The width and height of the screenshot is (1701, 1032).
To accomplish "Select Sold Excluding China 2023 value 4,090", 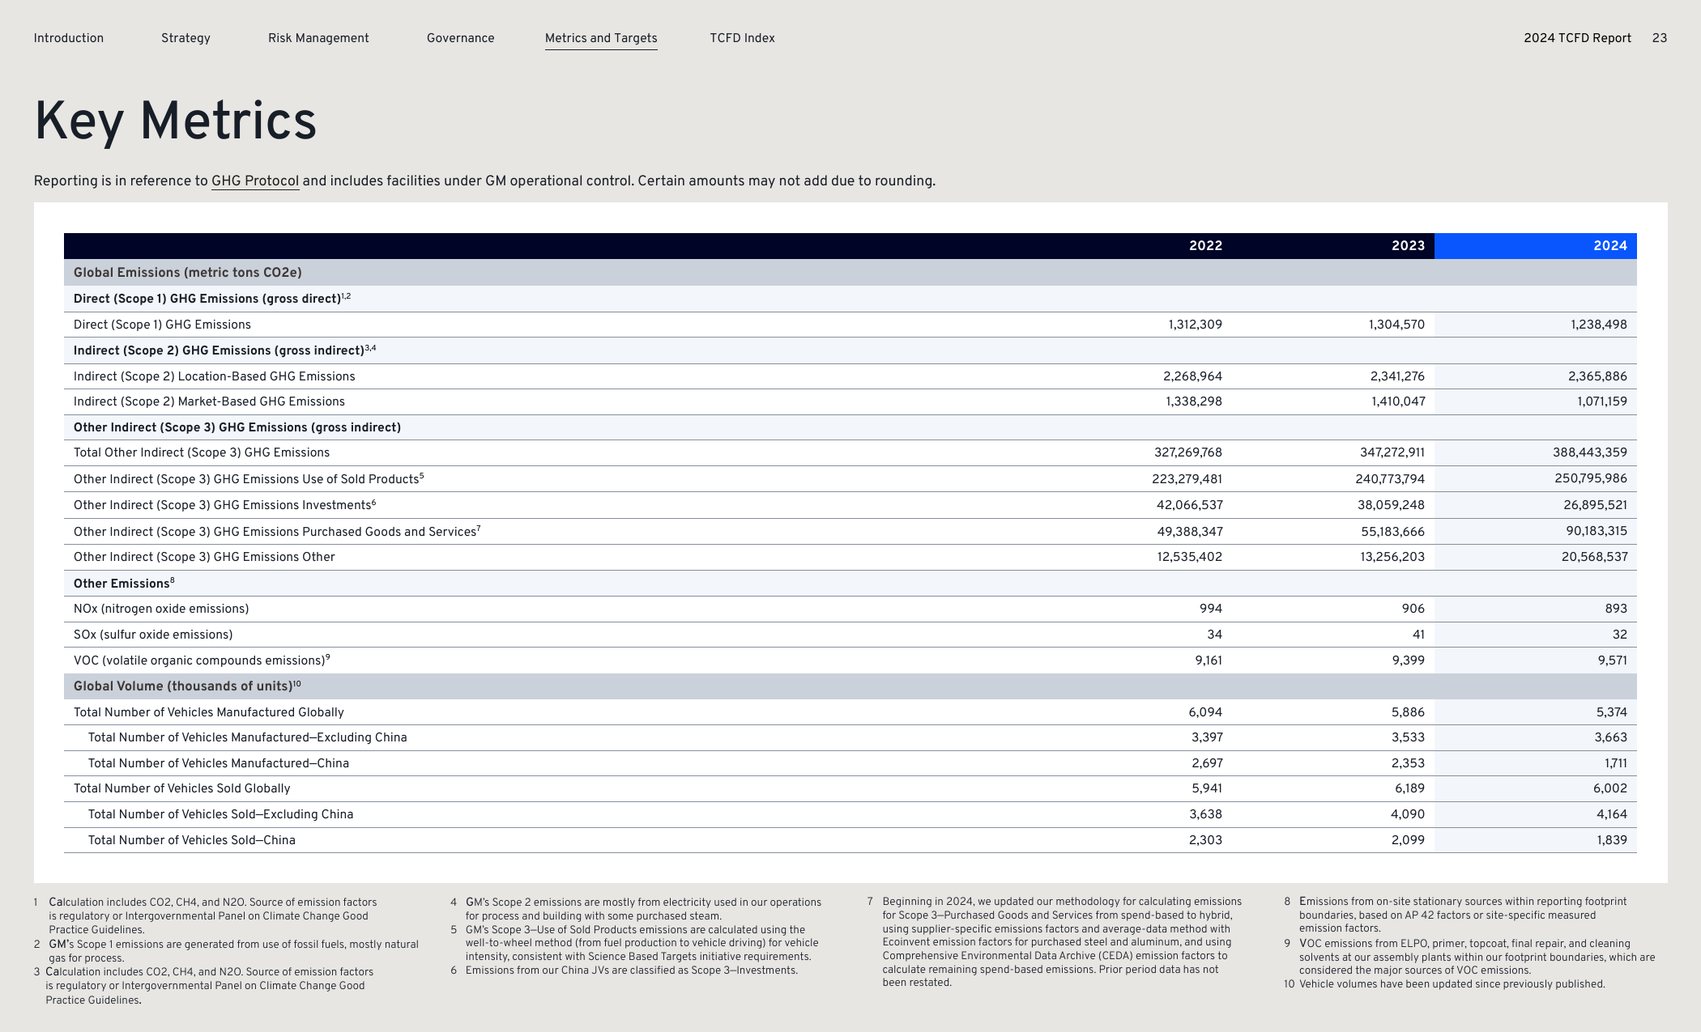I will pos(1408,814).
